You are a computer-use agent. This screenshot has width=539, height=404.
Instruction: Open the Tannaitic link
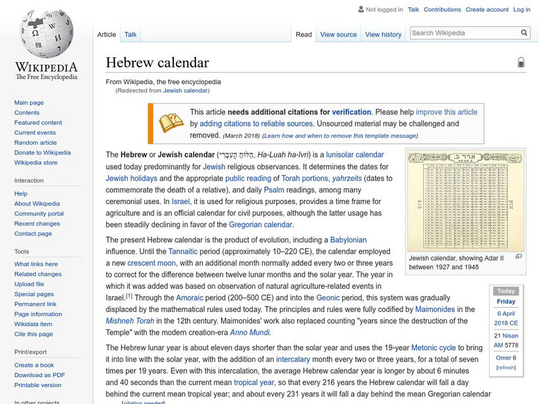pos(183,251)
